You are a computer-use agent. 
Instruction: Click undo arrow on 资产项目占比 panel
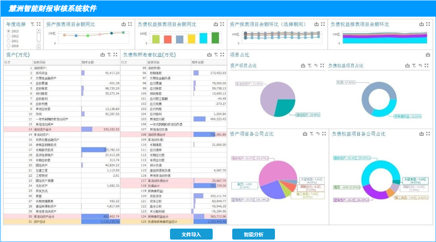[316, 65]
